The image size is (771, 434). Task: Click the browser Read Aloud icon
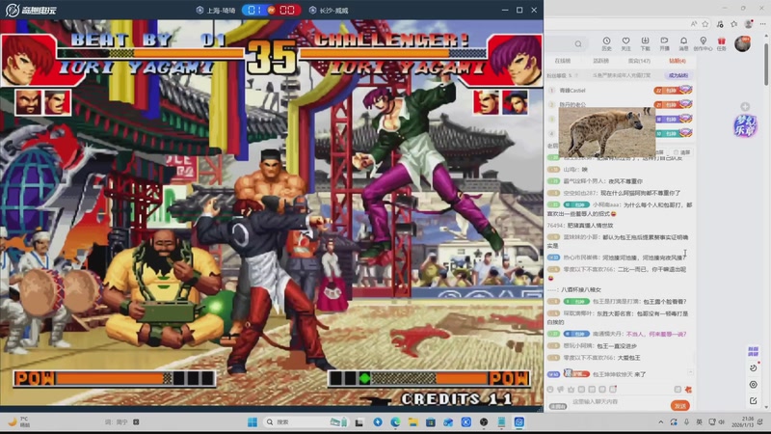click(693, 23)
